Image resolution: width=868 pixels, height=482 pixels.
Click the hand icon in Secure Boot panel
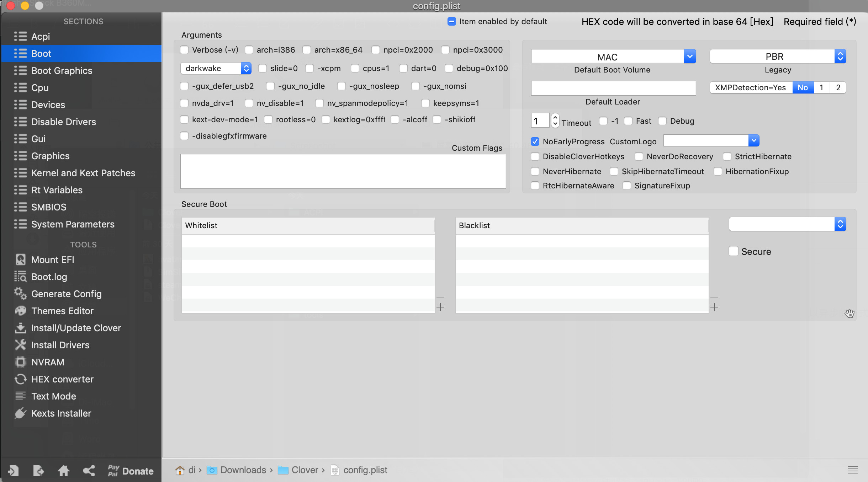(850, 314)
